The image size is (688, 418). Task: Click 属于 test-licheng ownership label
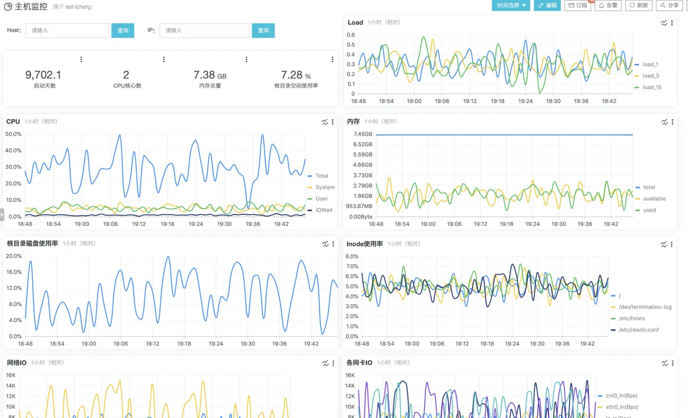73,7
